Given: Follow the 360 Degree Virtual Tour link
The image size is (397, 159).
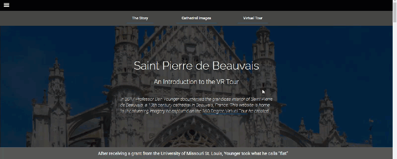Looking at the screenshot, I should pyautogui.click(x=225, y=111).
